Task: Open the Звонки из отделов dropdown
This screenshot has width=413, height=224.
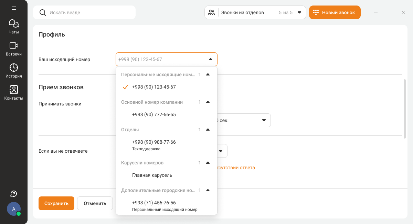Action: (x=299, y=12)
